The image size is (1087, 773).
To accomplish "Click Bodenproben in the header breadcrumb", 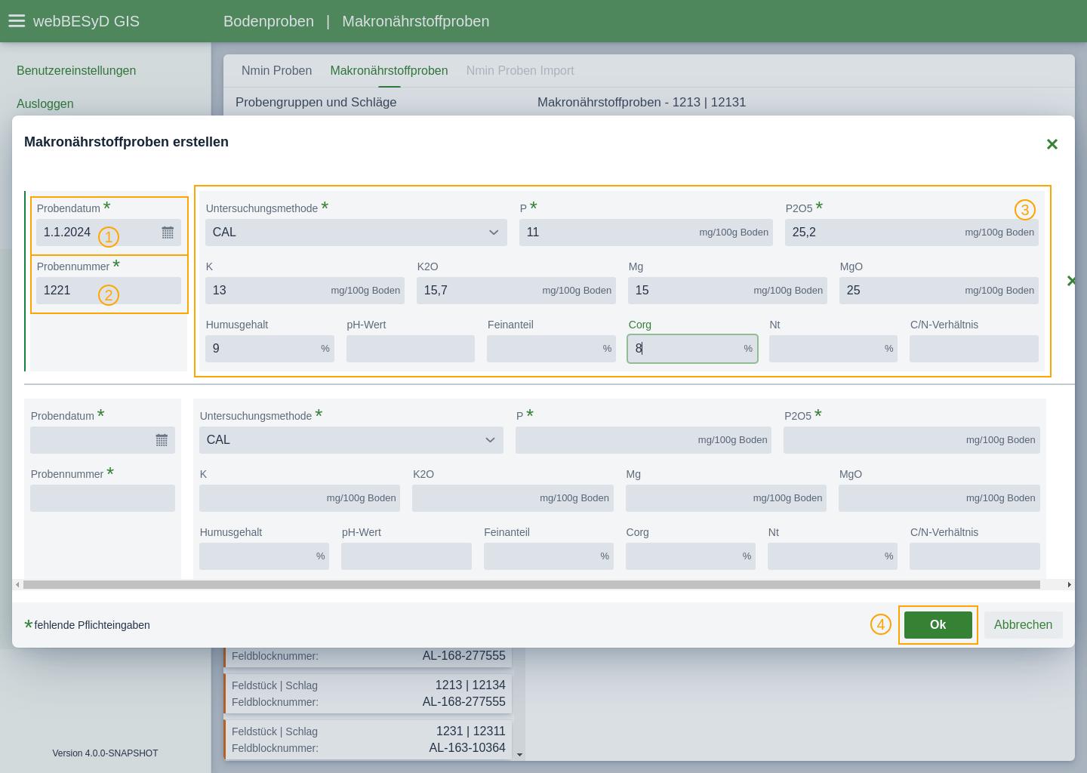I will click(269, 21).
